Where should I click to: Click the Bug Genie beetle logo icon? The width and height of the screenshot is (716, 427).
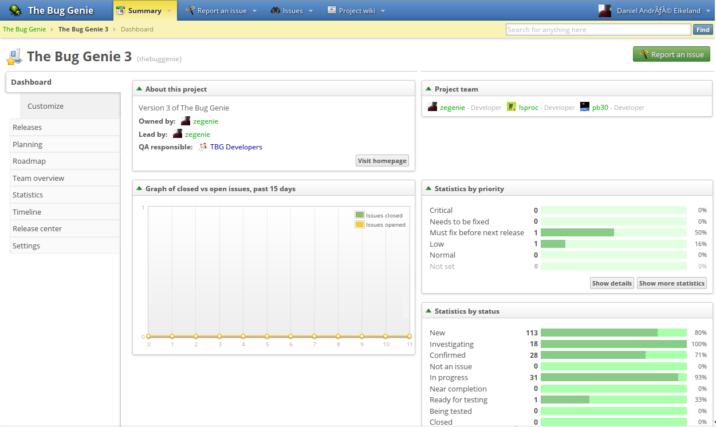pos(16,10)
